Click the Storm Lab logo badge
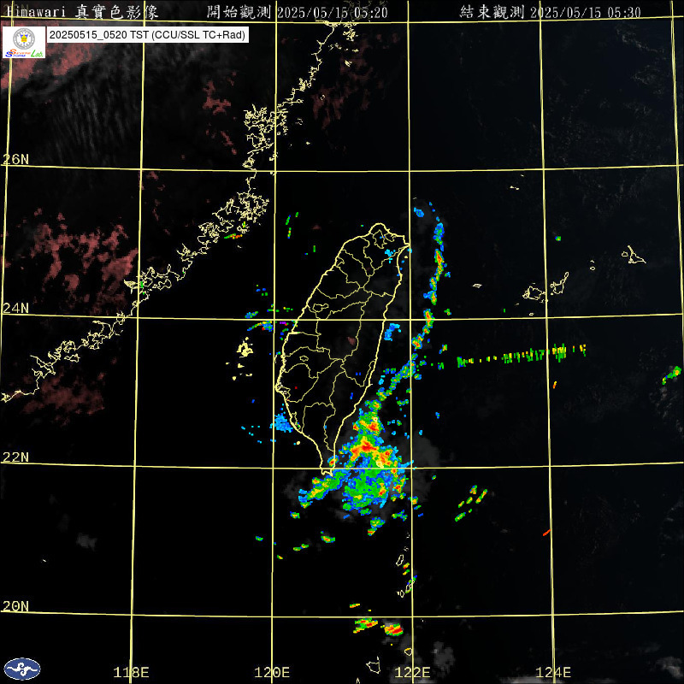684x684 pixels. click(24, 42)
